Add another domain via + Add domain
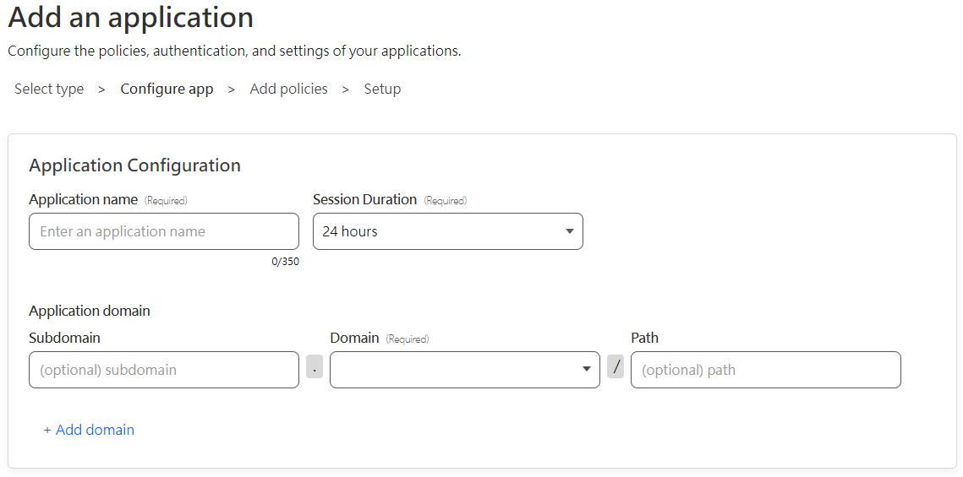 tap(89, 430)
